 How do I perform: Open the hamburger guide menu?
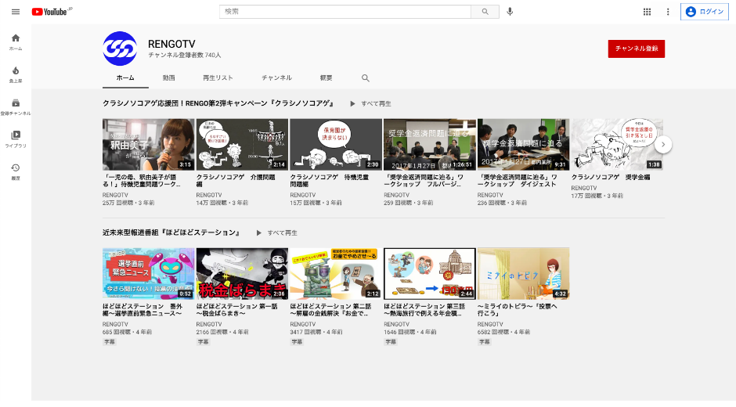pyautogui.click(x=16, y=12)
